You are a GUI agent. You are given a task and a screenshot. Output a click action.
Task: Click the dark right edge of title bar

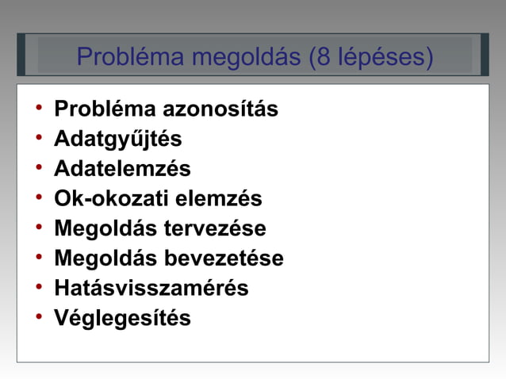(485, 55)
